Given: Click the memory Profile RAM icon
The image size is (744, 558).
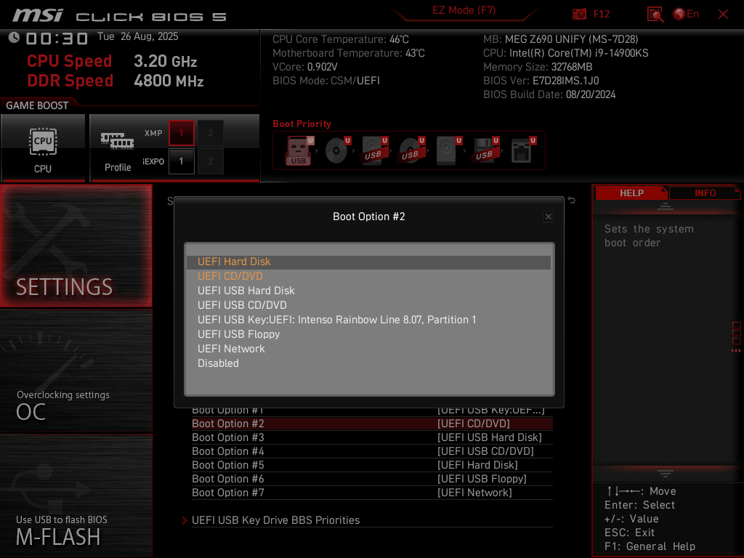Looking at the screenshot, I should (x=117, y=141).
